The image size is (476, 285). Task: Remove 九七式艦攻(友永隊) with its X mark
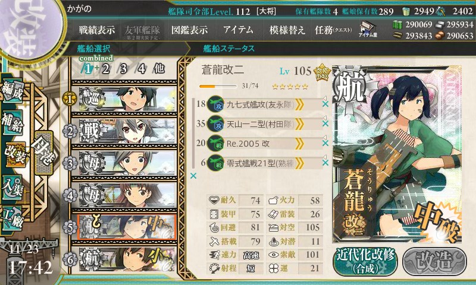click(325, 104)
